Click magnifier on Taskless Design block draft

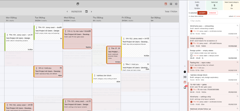(238, 75)
